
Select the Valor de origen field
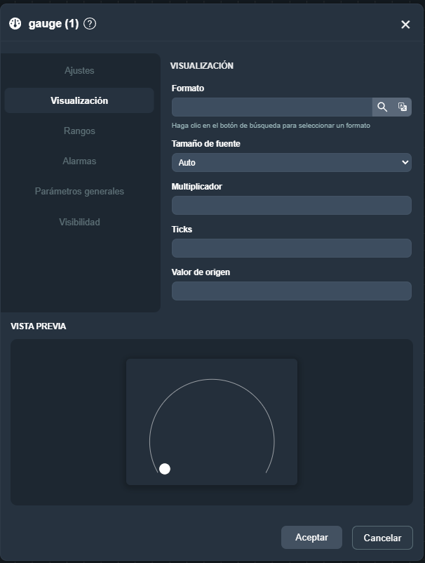291,291
